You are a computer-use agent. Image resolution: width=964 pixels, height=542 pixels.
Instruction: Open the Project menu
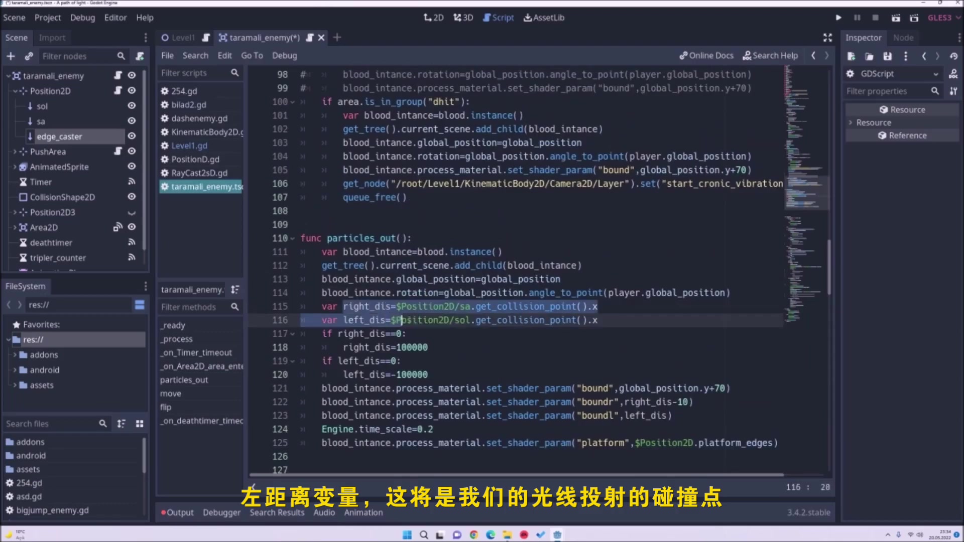48,18
